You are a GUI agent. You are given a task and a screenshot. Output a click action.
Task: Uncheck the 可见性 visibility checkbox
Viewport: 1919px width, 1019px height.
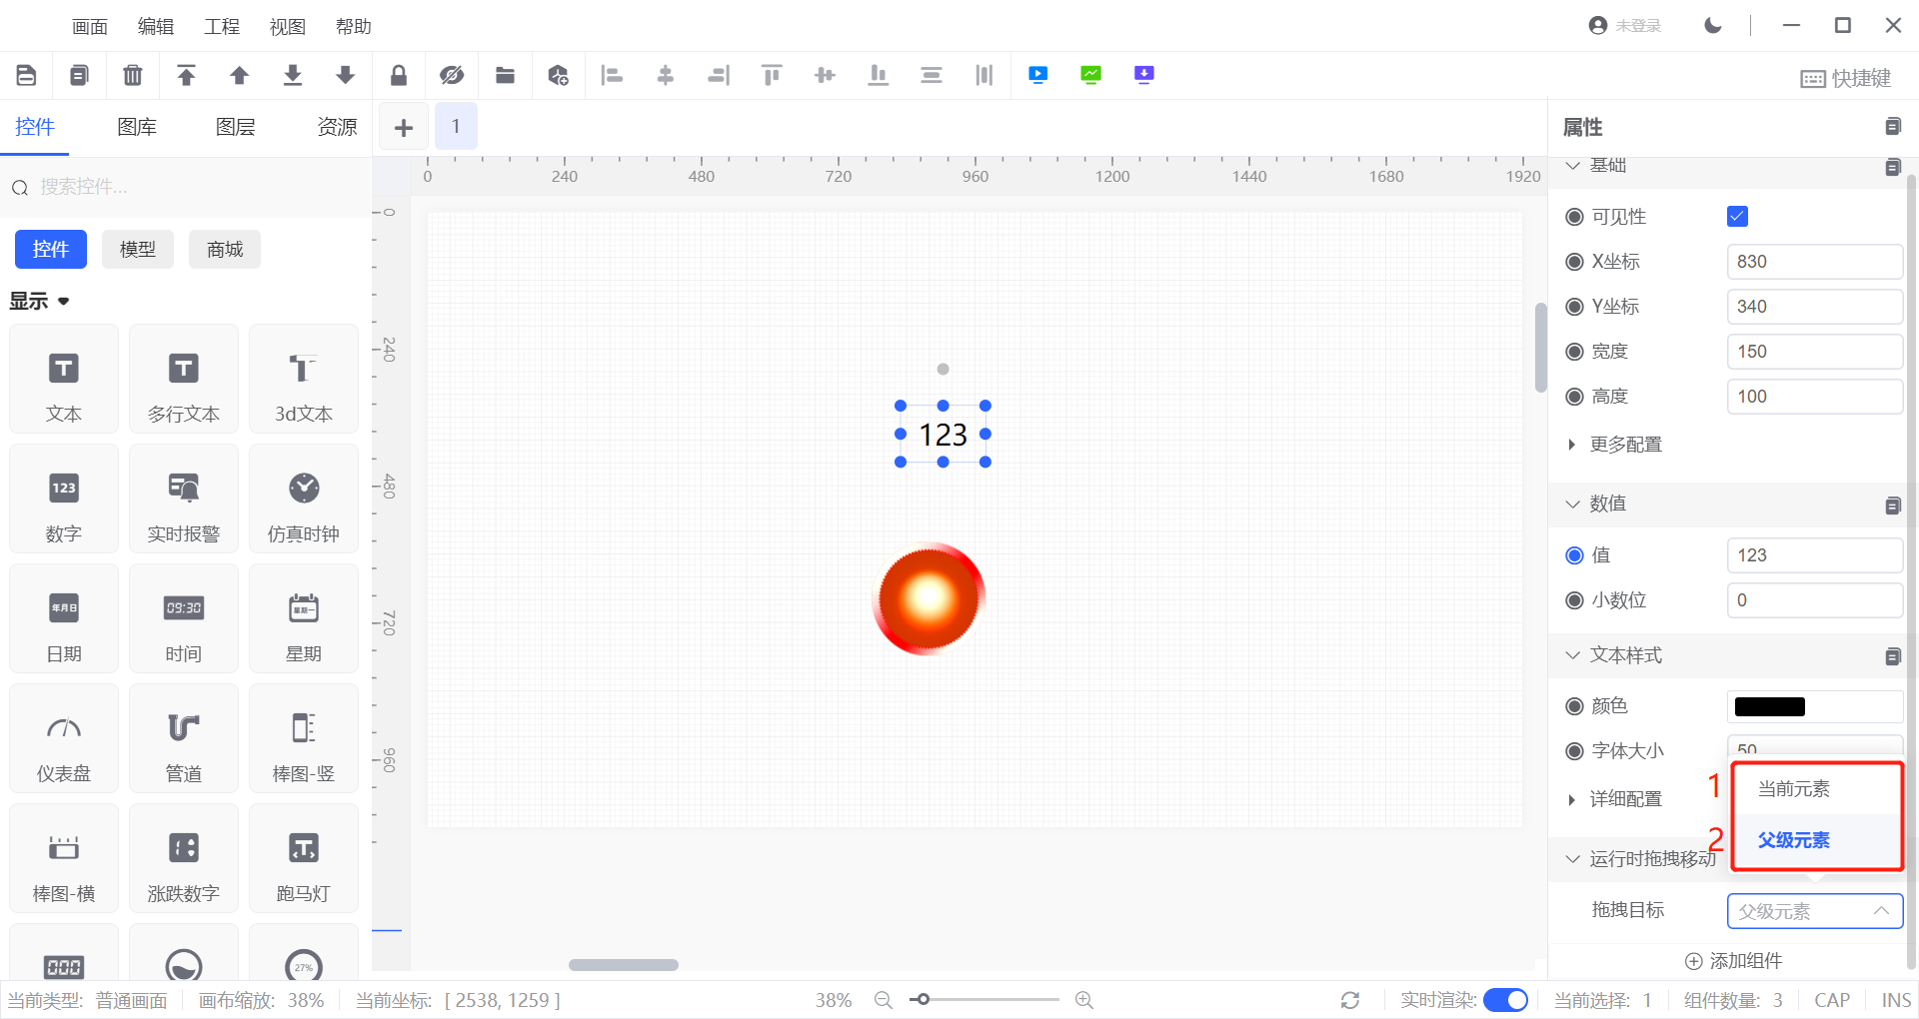1737,217
